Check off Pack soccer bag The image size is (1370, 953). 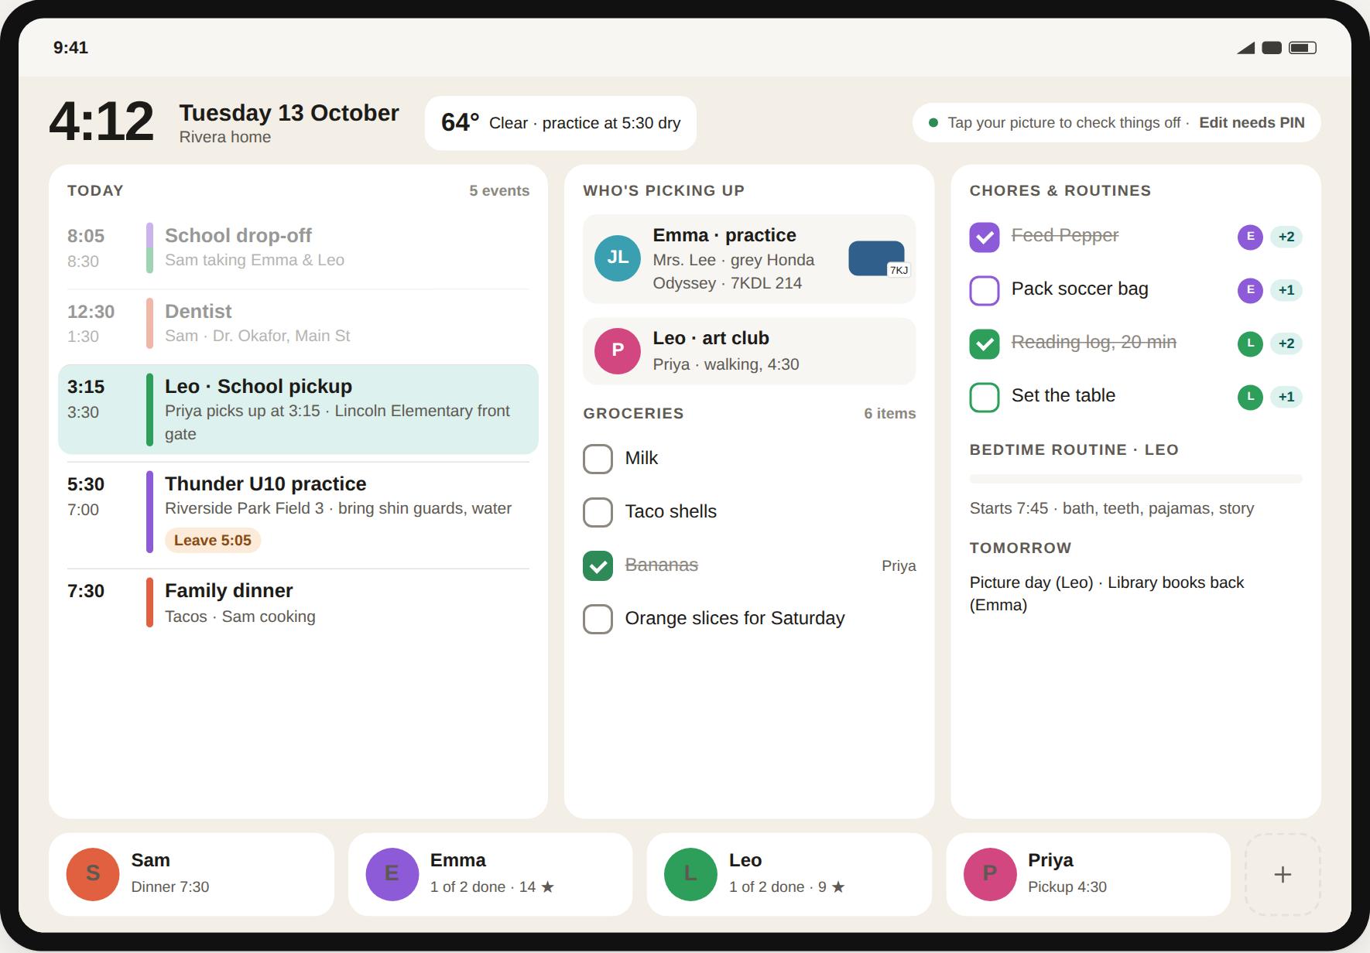click(985, 290)
